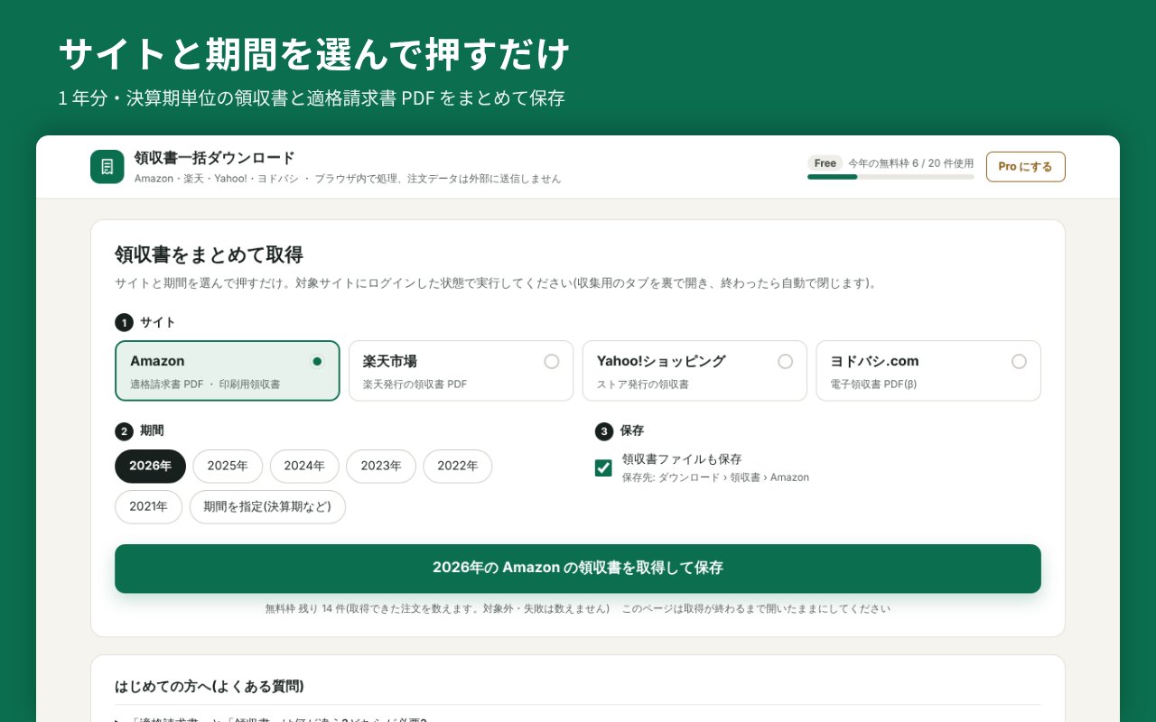Click the サイトと期間を選んで押すだけ banner headline
1156x722 pixels.
(314, 55)
